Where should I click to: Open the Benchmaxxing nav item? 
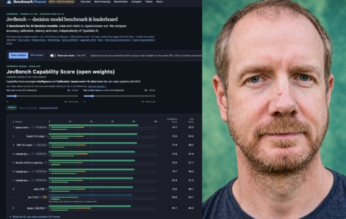coord(102,2)
